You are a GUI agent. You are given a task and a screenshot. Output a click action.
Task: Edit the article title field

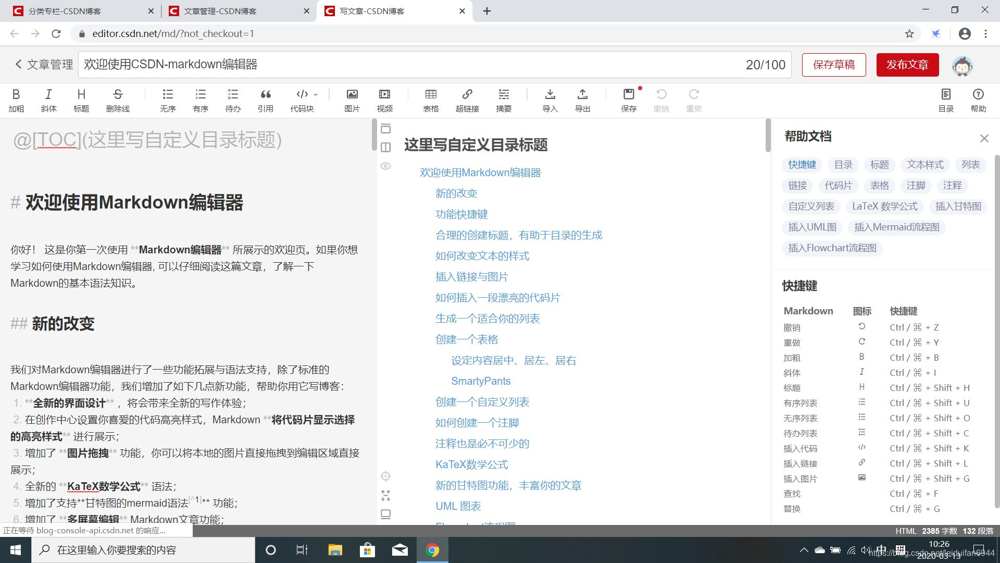click(435, 65)
